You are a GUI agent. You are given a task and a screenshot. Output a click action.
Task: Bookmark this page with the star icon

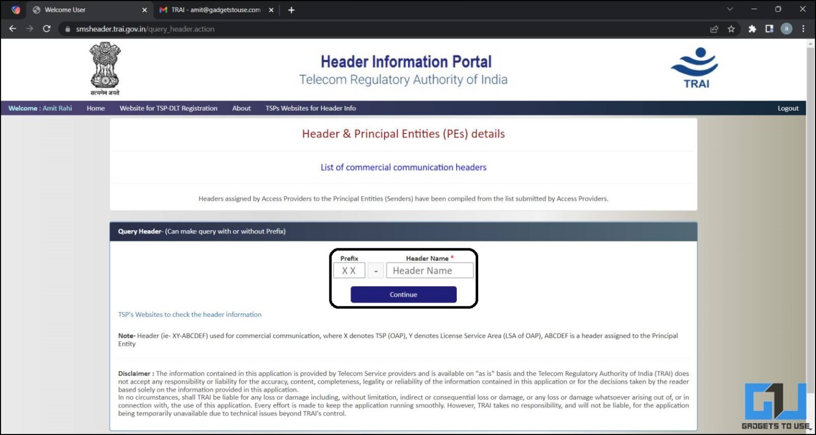pyautogui.click(x=731, y=29)
